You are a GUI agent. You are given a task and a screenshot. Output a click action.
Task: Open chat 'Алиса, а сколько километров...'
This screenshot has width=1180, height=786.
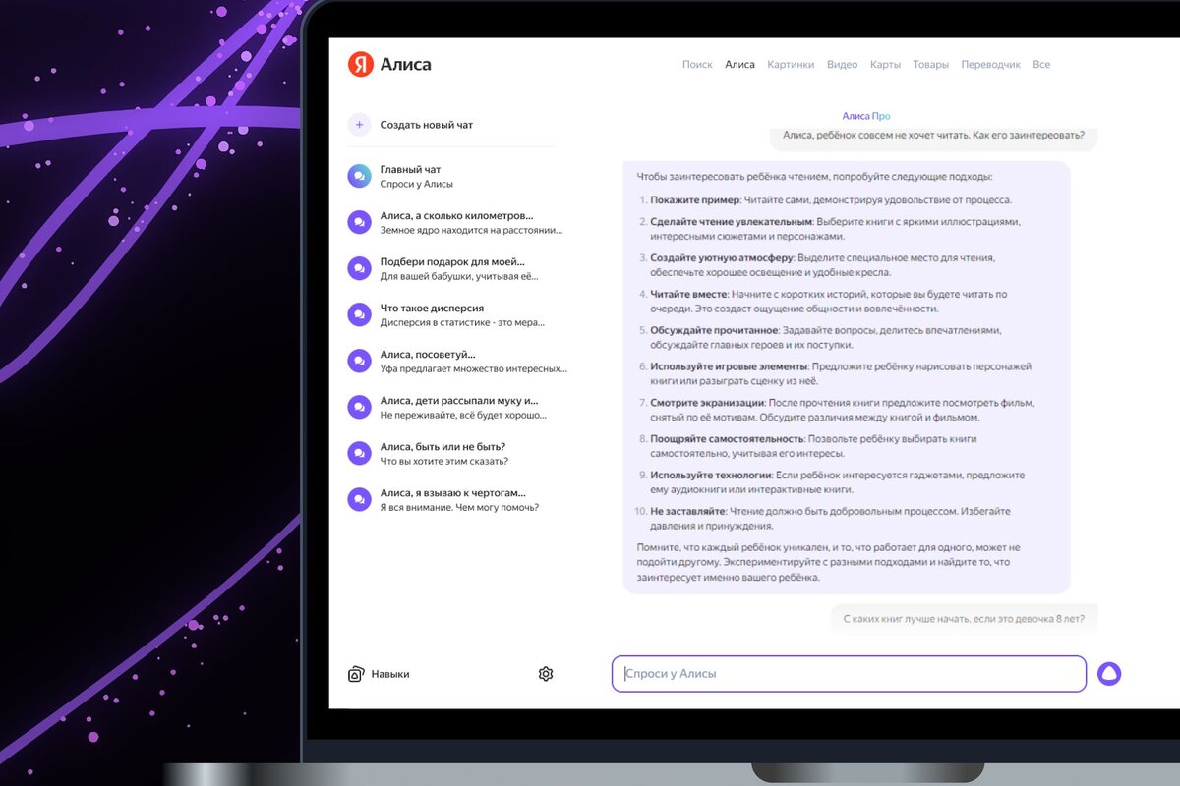(x=456, y=215)
